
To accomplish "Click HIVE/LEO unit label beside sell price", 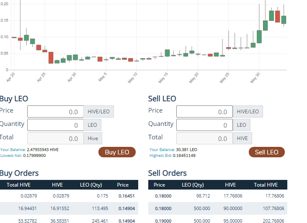I will click(248, 111).
